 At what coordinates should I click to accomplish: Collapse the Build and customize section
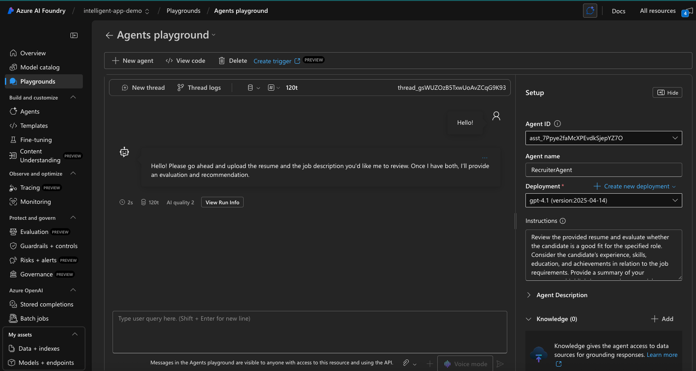[74, 97]
